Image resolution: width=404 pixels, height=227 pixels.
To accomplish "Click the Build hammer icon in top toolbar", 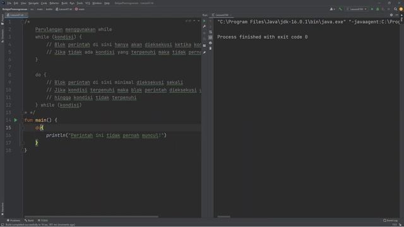I will 340,9.
